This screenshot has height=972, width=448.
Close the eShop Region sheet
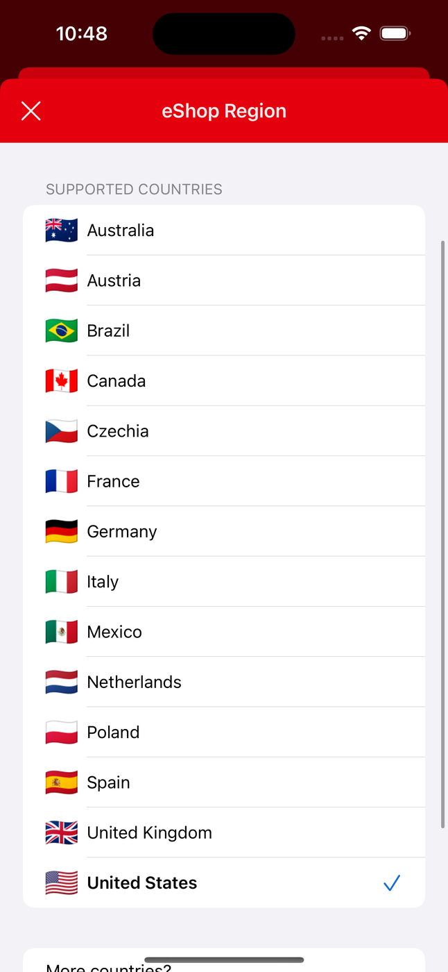coord(31,111)
